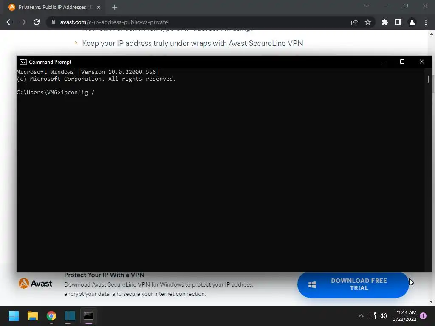The width and height of the screenshot is (435, 326).
Task: Click the Command Prompt scrollbar thumb
Action: (x=428, y=79)
